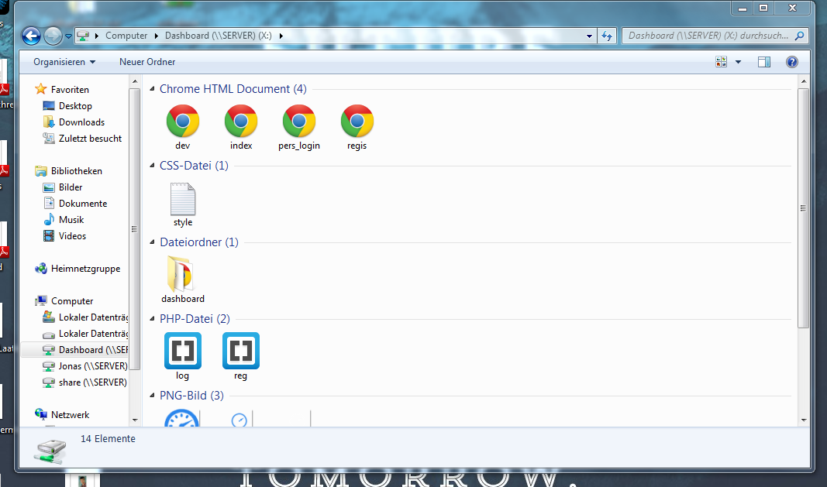Click the navigation pane scrollbar thumb
This screenshot has width=827, height=487.
(x=135, y=228)
